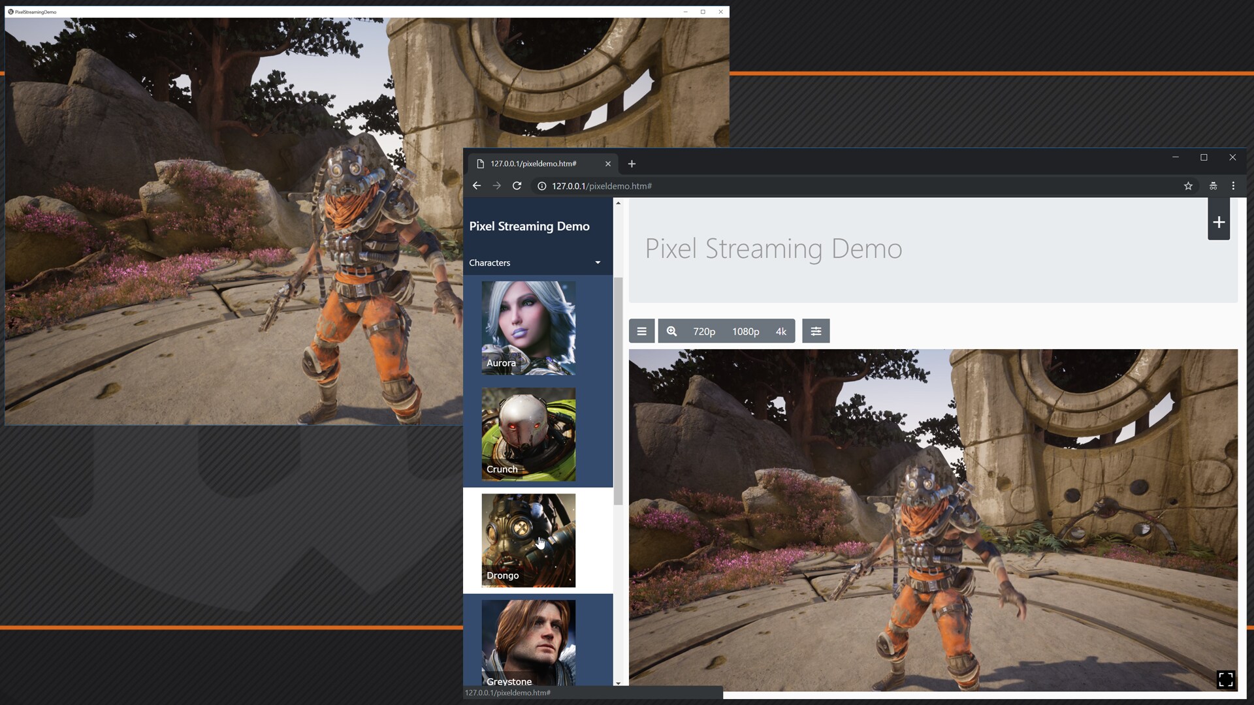Select the Aurora character thumbnail
Screen dimensions: 1254x705
(528, 326)
